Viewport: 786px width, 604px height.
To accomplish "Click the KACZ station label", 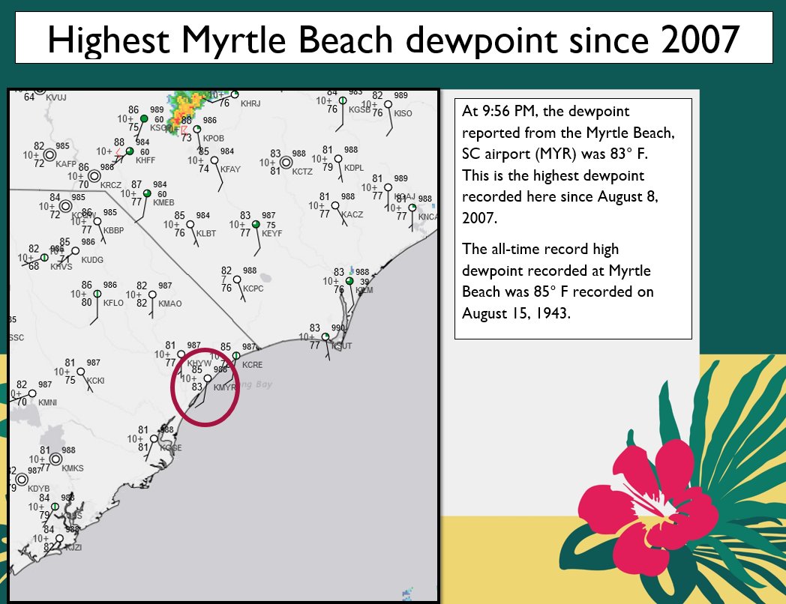I will click(352, 214).
